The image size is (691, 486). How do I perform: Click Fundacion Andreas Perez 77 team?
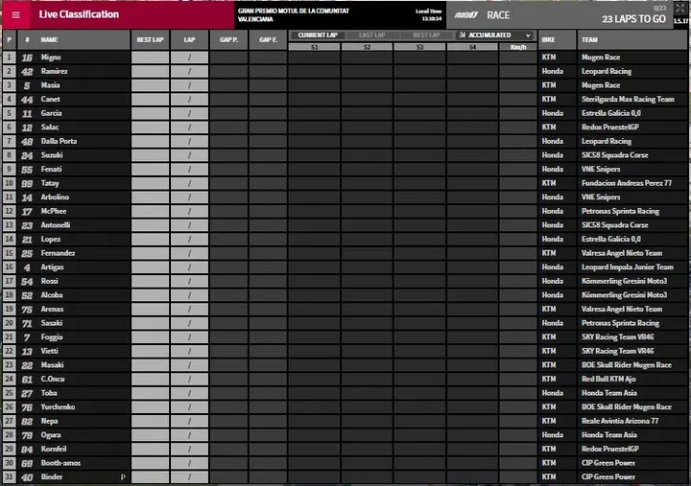[626, 183]
